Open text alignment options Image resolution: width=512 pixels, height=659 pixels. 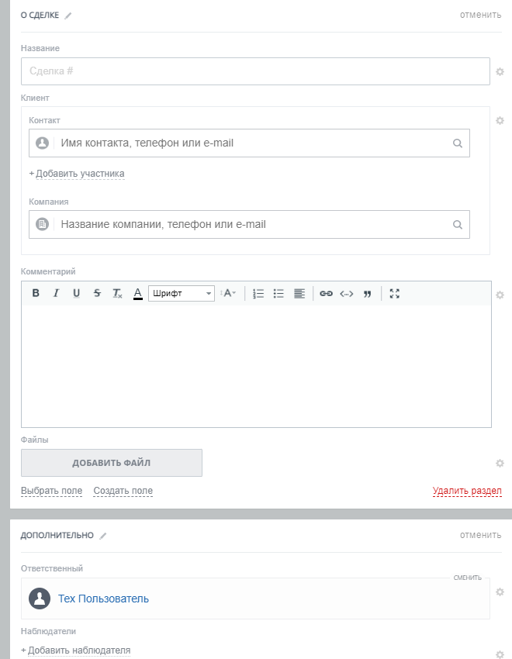pos(299,294)
